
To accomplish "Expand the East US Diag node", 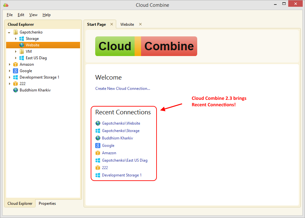I will point(15,58).
